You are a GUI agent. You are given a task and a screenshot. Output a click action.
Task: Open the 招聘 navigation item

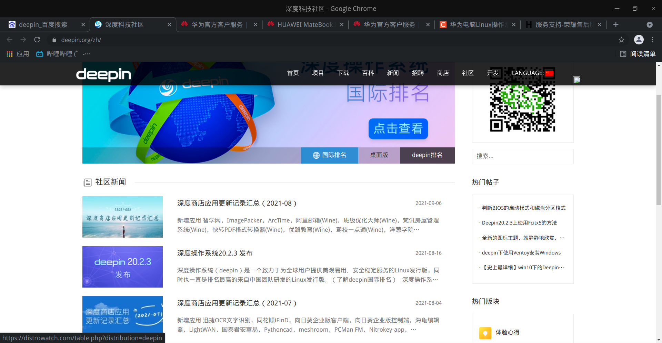coord(418,73)
